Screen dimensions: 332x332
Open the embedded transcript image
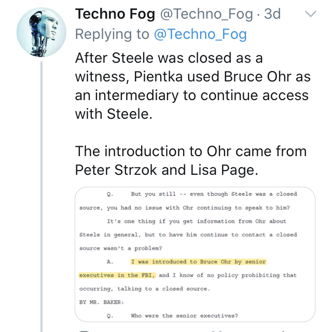point(195,255)
